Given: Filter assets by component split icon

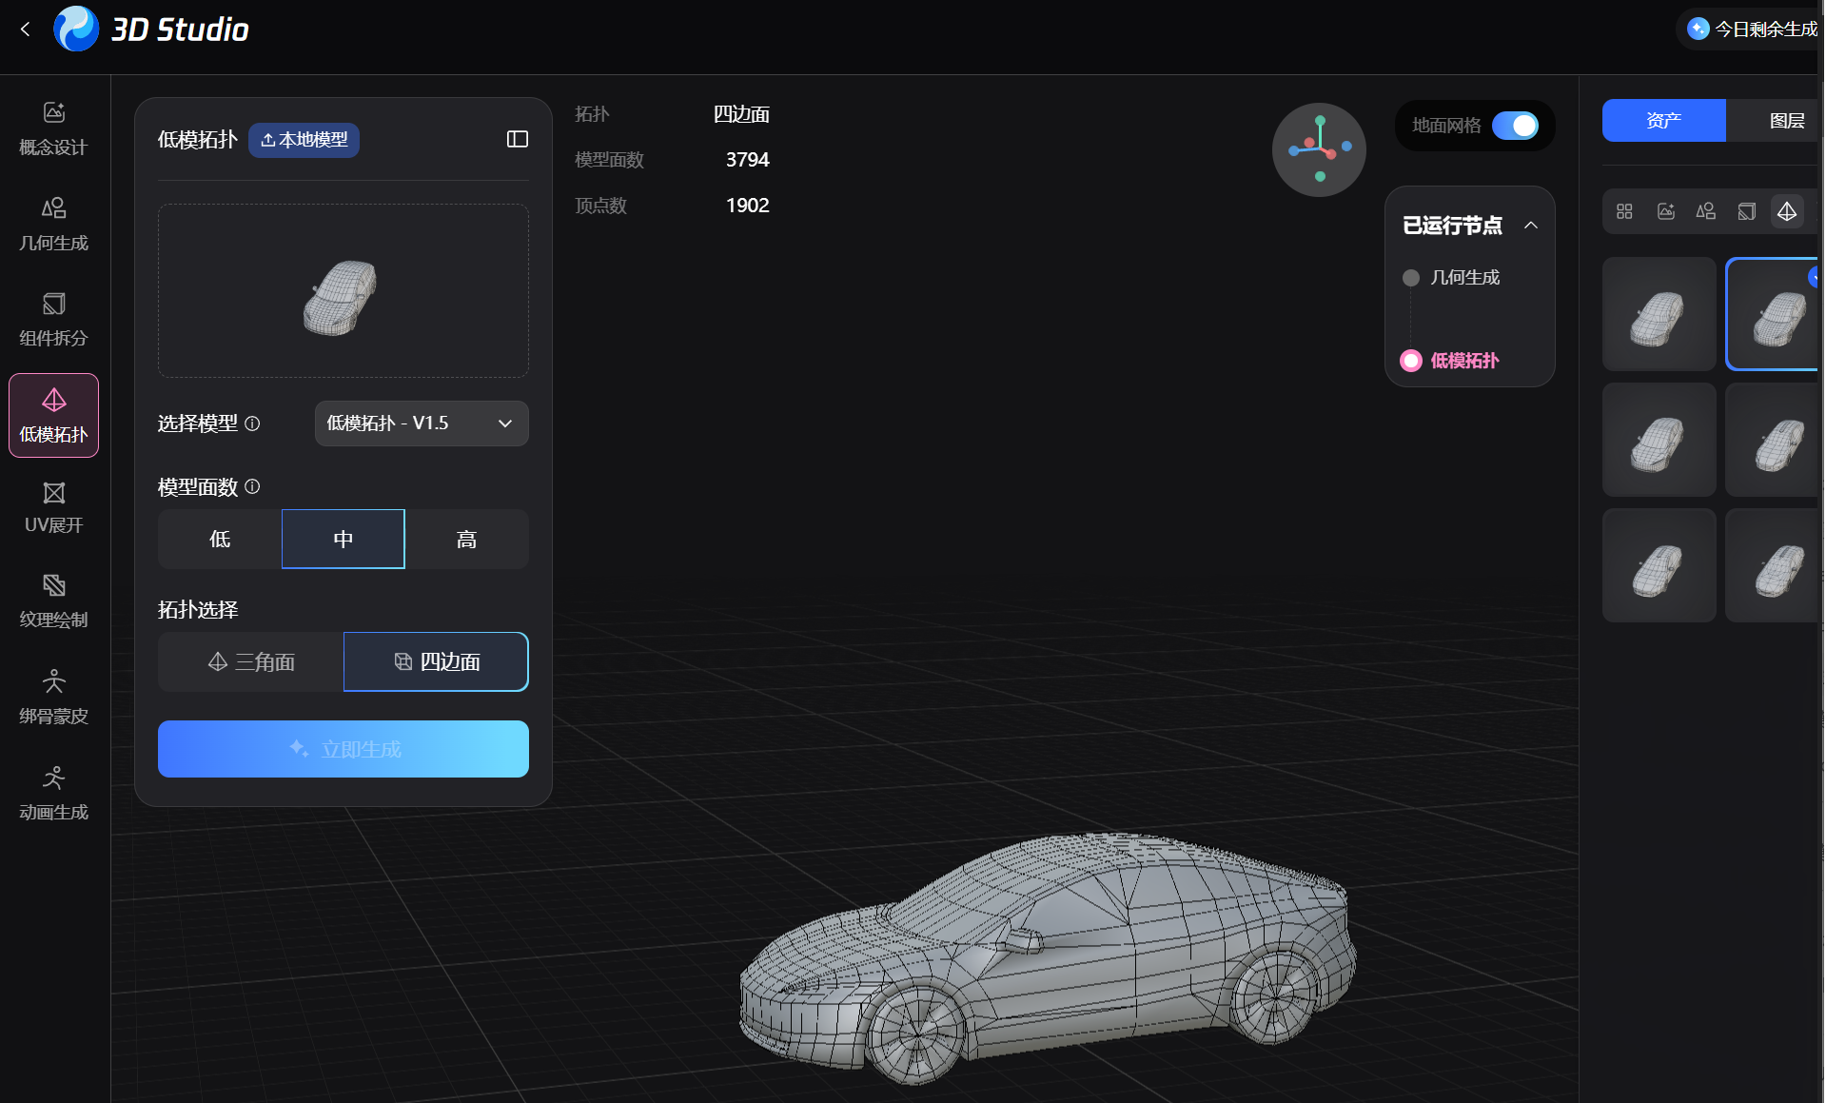Looking at the screenshot, I should 1747,211.
